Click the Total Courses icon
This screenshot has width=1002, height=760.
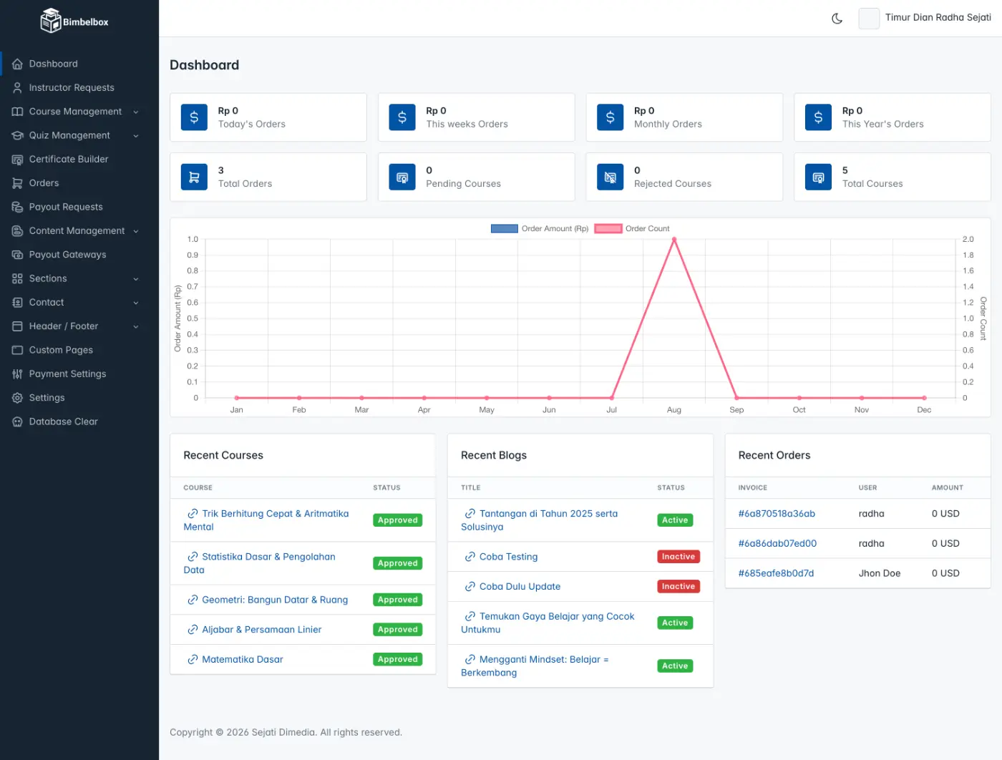tap(818, 177)
